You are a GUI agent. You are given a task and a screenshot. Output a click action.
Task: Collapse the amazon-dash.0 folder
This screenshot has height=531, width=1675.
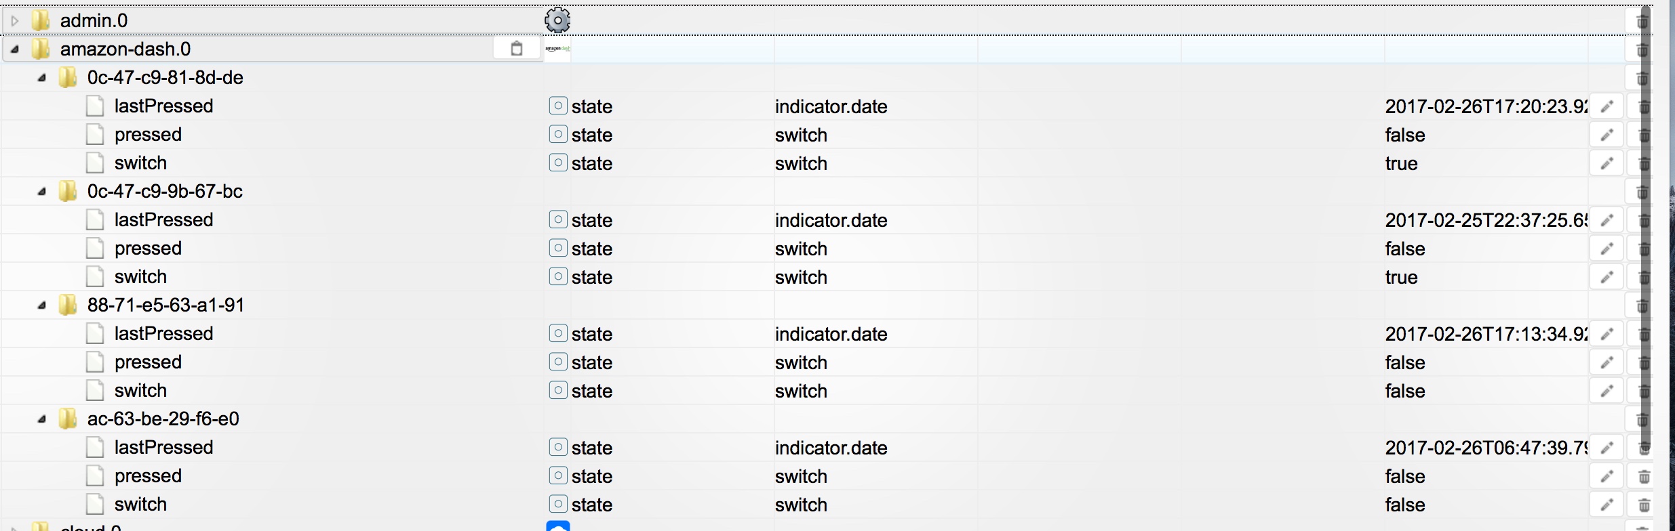(x=15, y=49)
